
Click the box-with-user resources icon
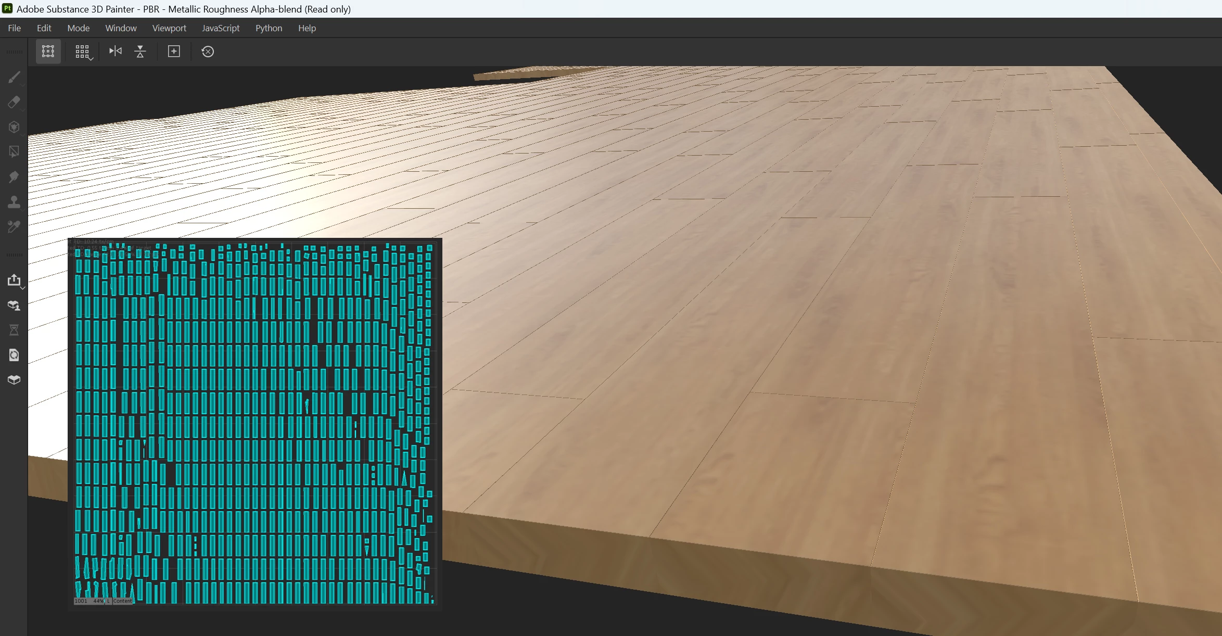pyautogui.click(x=14, y=306)
